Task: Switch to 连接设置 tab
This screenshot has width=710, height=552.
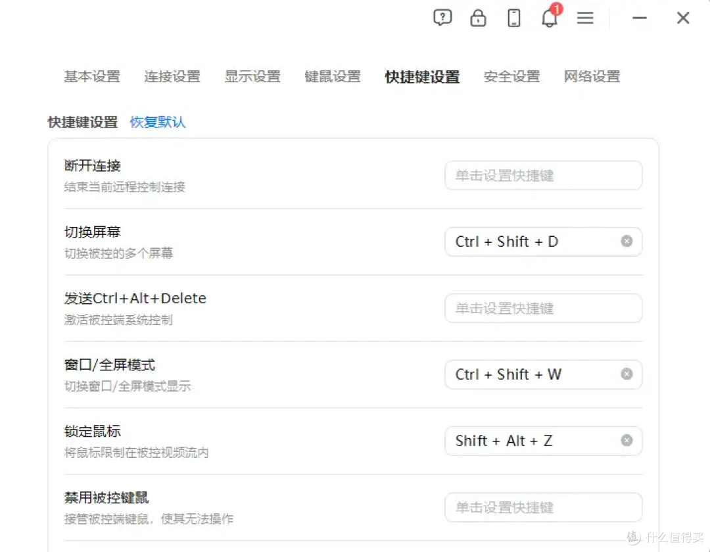Action: click(172, 76)
